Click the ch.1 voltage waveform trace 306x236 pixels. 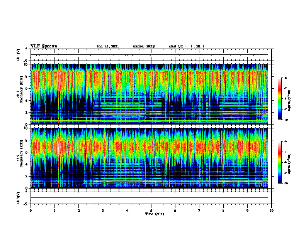point(149,55)
